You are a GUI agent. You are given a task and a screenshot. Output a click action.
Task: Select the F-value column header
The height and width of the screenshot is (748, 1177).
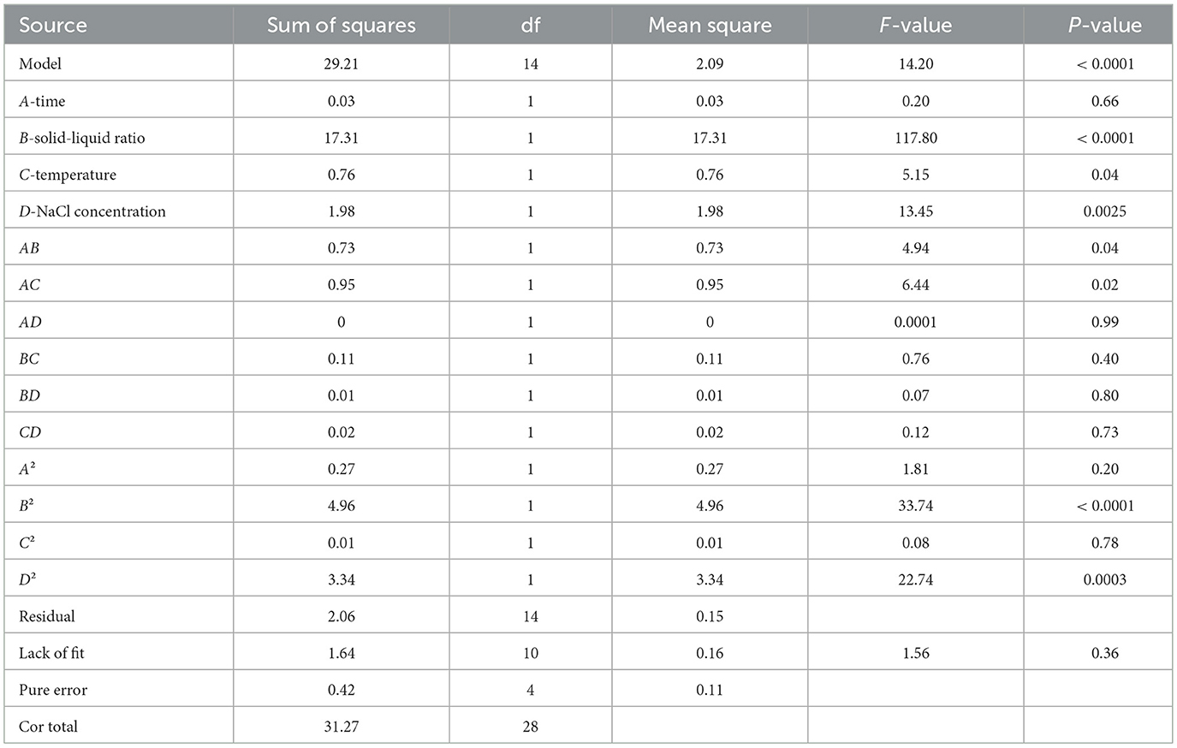tap(915, 25)
